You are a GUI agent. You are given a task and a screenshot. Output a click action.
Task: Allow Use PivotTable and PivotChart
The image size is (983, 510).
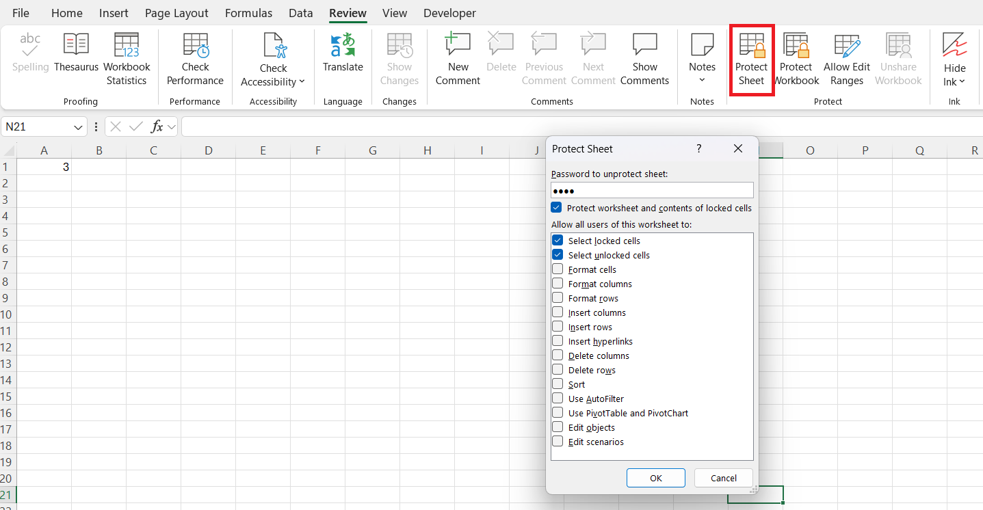coord(558,413)
